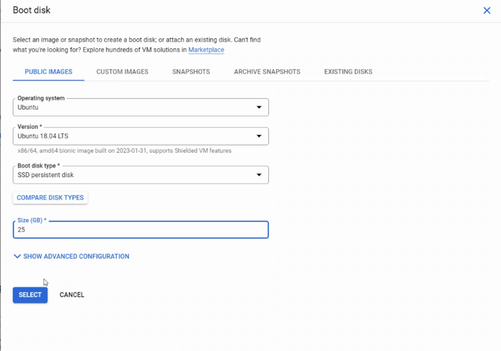The image size is (501, 351).
Task: Open the Snapshots tab
Action: 191,72
